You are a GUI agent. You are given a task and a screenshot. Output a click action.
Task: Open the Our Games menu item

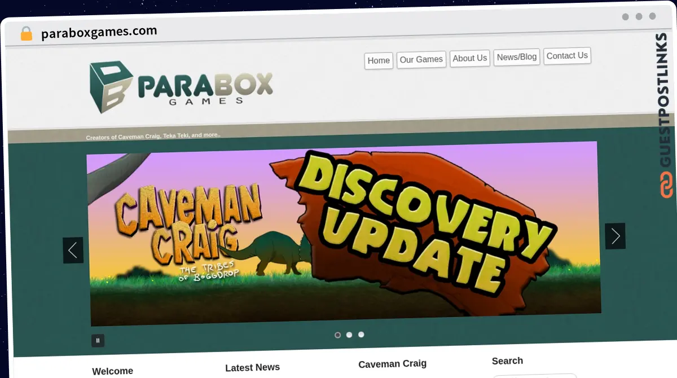[x=421, y=59]
